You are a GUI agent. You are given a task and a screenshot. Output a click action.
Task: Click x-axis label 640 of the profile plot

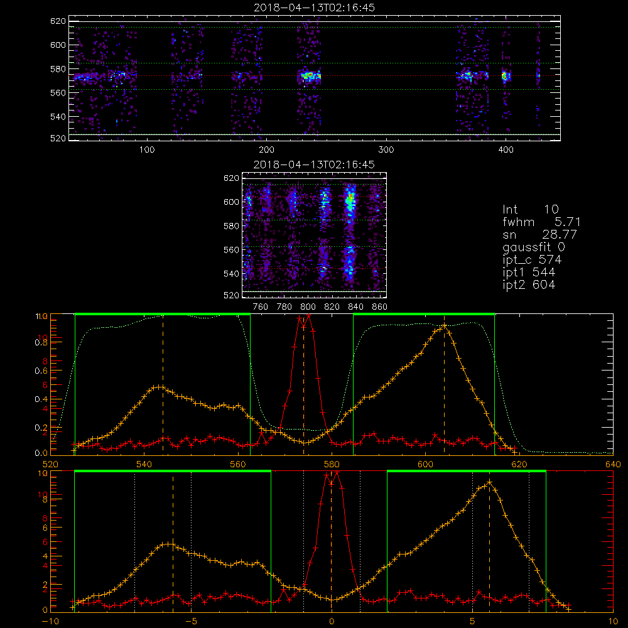613,465
